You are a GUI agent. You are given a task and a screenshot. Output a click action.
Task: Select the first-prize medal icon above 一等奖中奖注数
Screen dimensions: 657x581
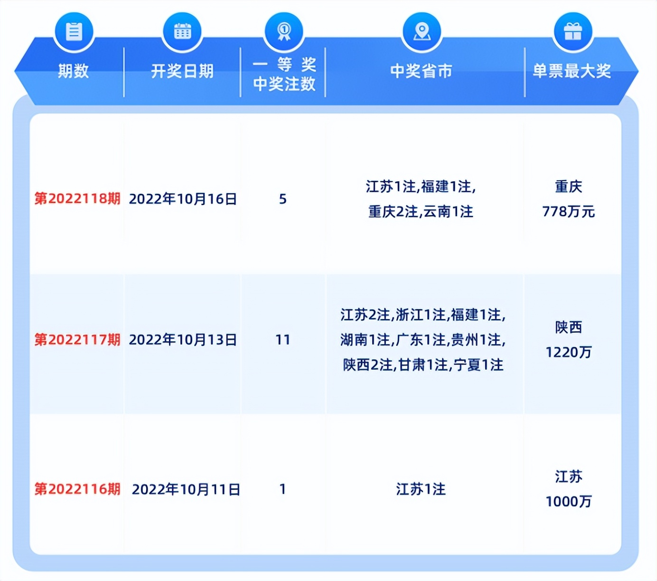click(283, 30)
